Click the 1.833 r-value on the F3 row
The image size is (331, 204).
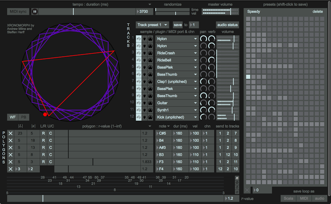coord(147,162)
